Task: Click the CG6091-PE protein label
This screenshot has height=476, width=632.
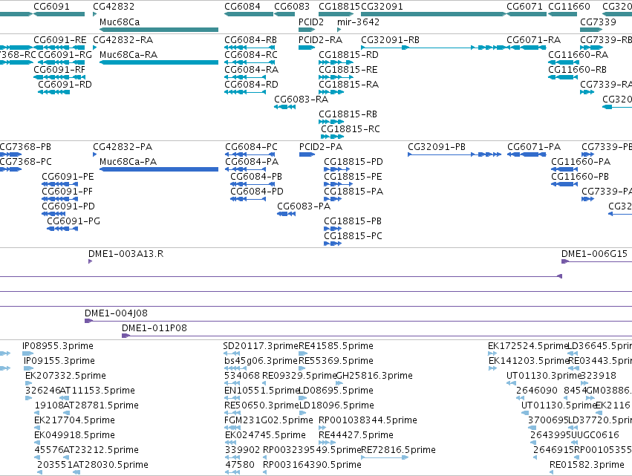Action: pos(68,177)
